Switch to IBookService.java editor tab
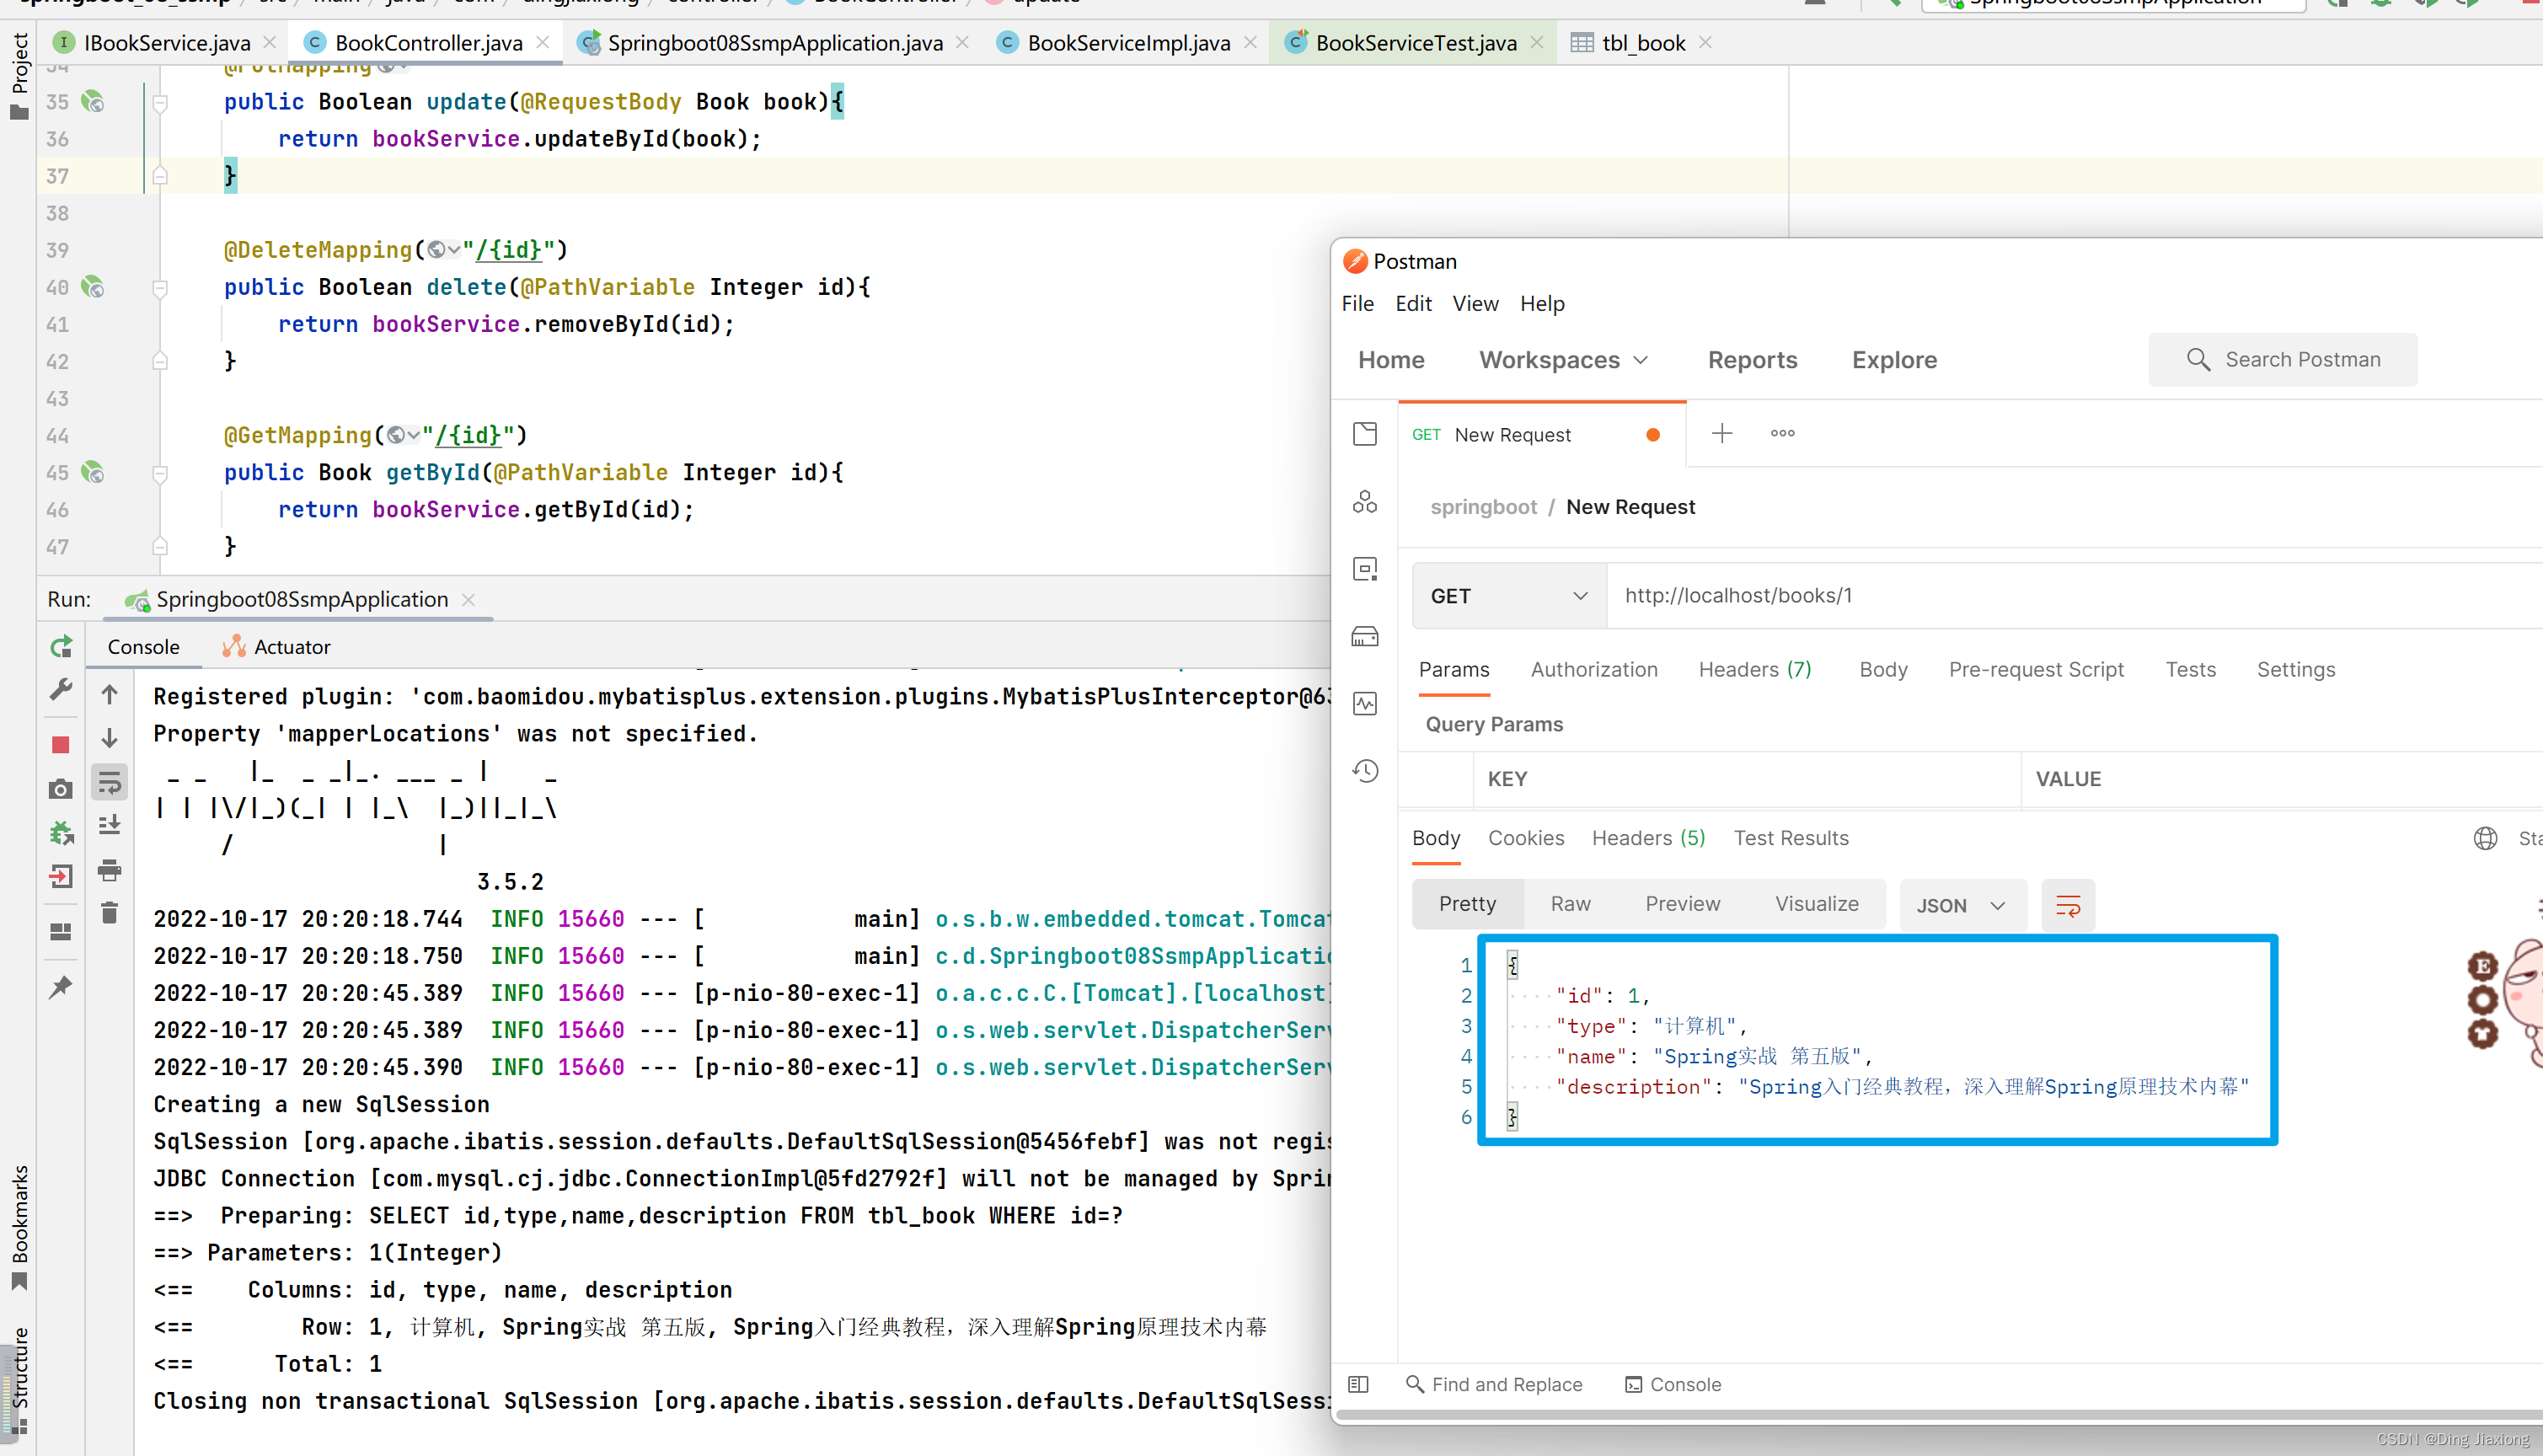The image size is (2543, 1456). point(167,43)
